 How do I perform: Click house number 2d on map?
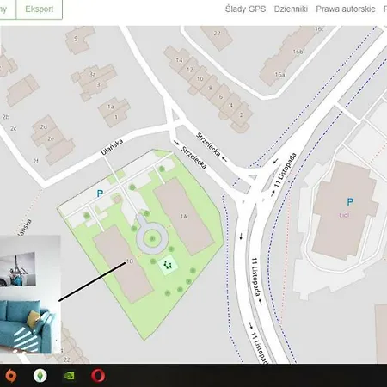[x=44, y=126]
